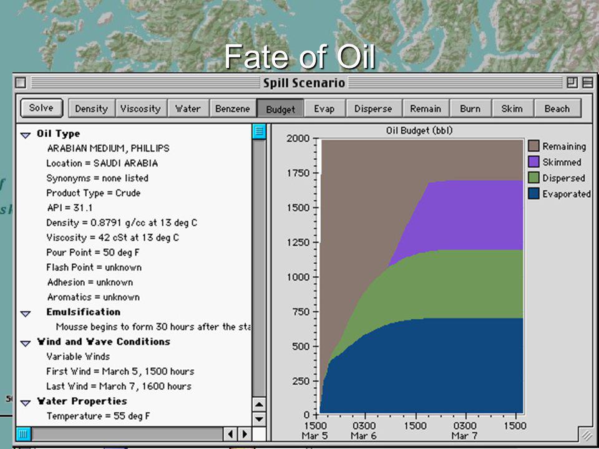Viewport: 599px width, 449px height.
Task: Switch to the Density tab
Action: click(91, 109)
